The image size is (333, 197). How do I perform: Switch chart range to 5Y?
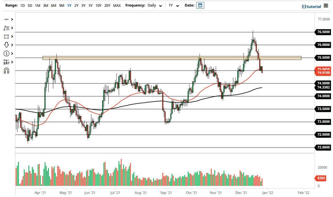tap(90, 5)
